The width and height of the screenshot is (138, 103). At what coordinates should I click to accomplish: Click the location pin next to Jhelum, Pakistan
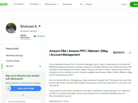[21, 31]
